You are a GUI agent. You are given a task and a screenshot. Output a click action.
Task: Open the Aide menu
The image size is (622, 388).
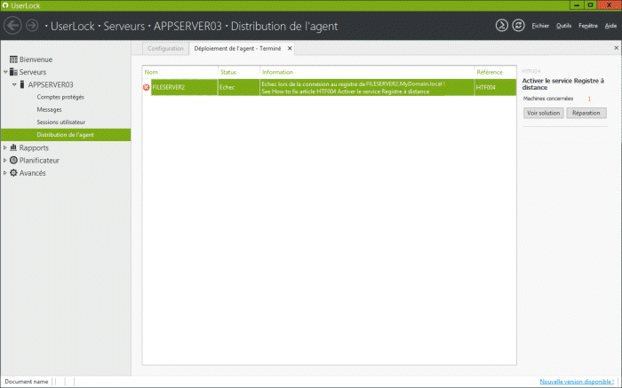tap(610, 26)
